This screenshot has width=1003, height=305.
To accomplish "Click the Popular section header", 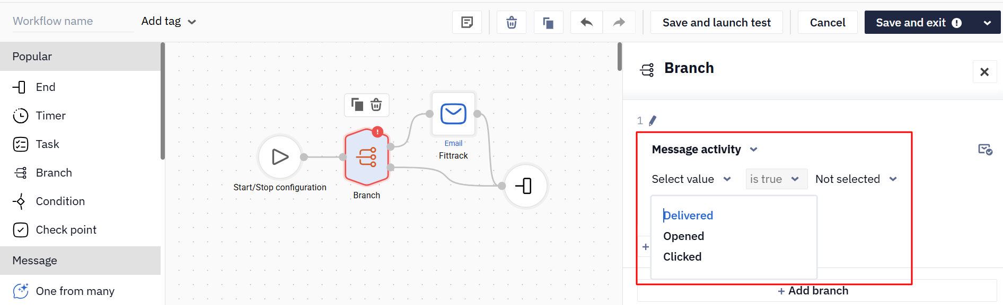I will click(x=80, y=57).
